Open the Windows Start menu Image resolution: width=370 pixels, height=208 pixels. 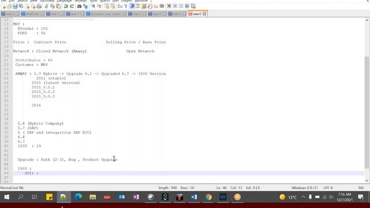tap(6, 197)
